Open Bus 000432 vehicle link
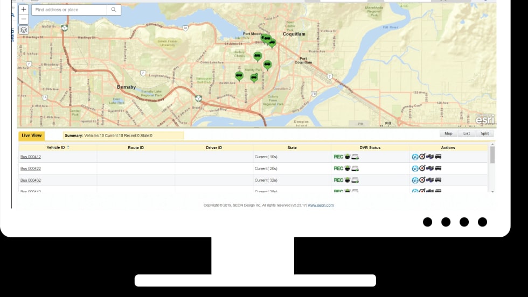This screenshot has width=528, height=297. (31, 180)
